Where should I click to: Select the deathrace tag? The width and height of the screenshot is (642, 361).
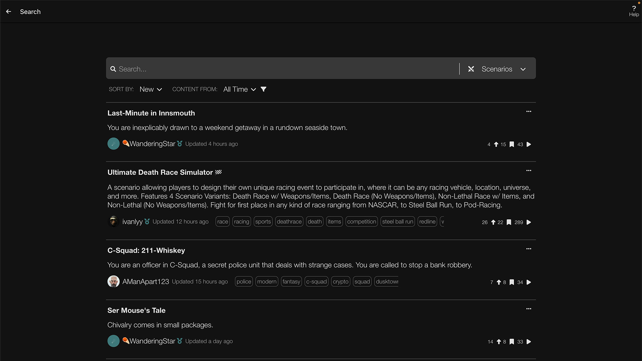coord(289,221)
